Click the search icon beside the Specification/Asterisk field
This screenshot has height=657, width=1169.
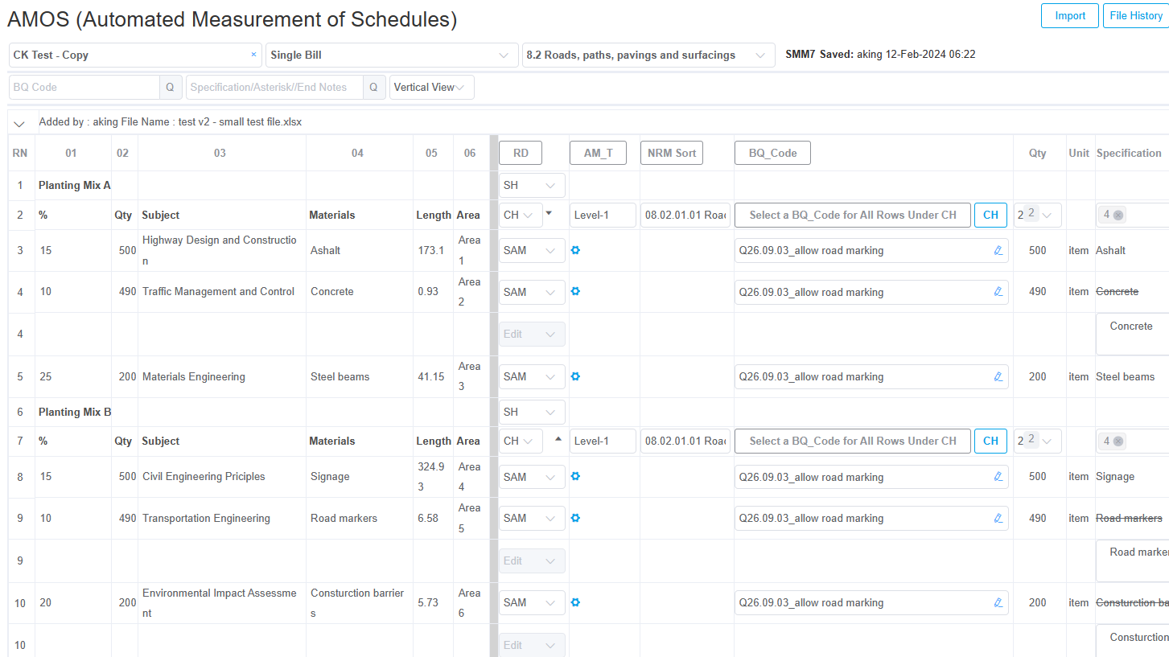pyautogui.click(x=373, y=88)
